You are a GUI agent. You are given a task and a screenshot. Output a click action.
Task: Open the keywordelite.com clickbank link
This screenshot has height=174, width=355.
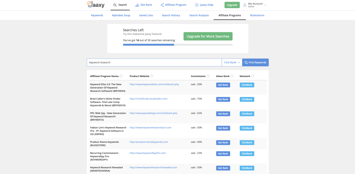tap(154, 84)
